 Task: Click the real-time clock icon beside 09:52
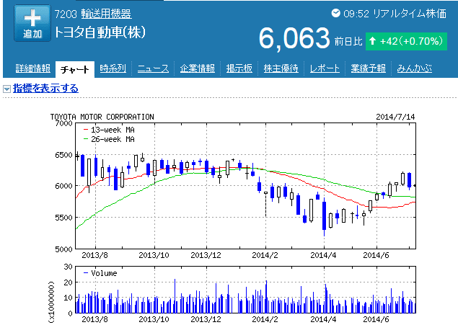pos(335,13)
